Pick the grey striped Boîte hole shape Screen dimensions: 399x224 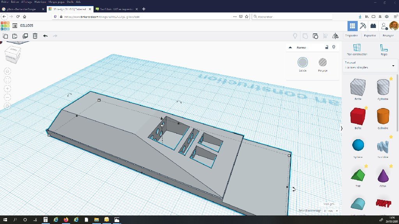358,87
